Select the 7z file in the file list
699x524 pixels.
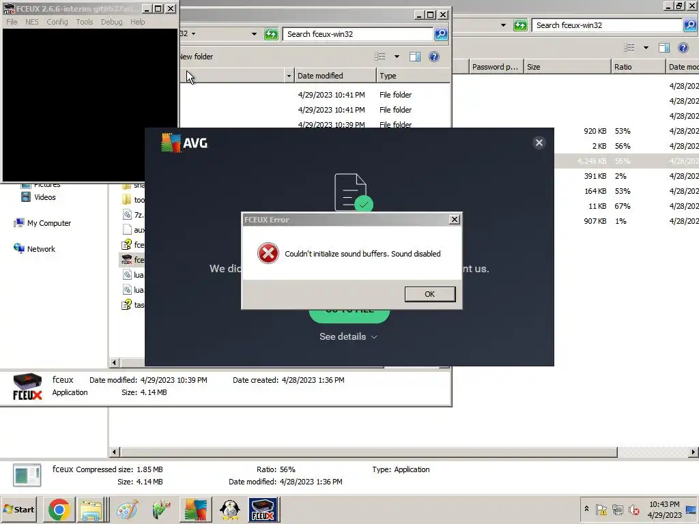click(x=133, y=215)
